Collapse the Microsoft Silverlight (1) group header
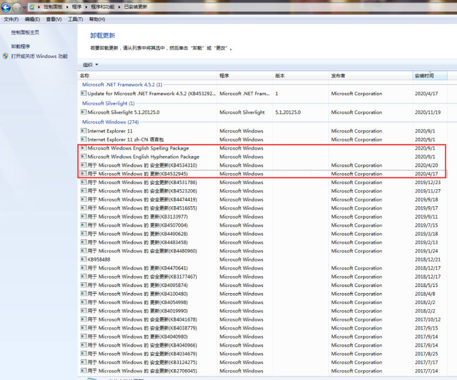This screenshot has width=457, height=380. (x=108, y=103)
